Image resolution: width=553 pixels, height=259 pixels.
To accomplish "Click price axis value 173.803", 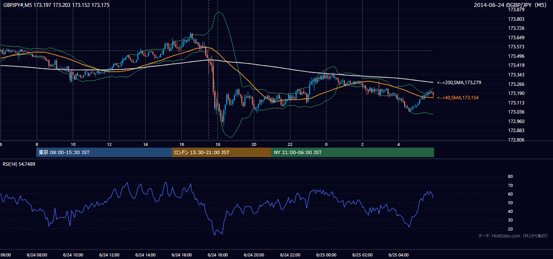I will (516, 19).
